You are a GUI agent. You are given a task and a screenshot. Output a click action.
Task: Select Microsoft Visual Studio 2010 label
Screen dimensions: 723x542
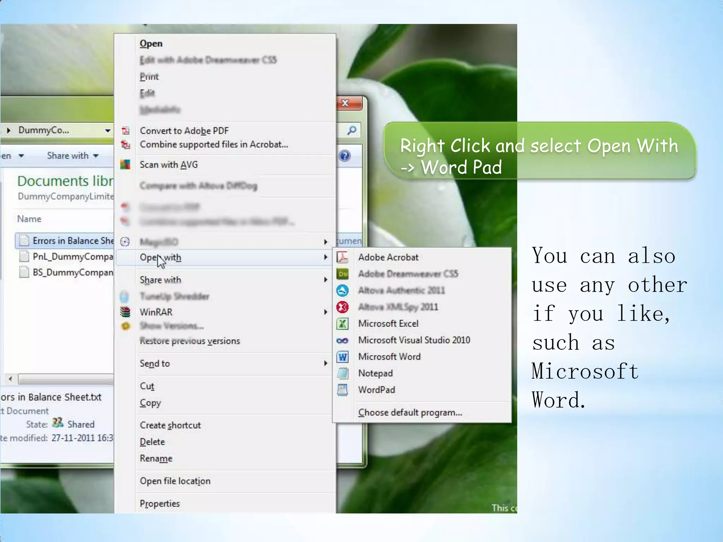click(x=414, y=340)
